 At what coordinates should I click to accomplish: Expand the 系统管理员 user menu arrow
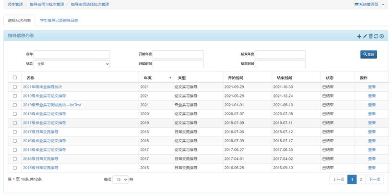(383, 4)
